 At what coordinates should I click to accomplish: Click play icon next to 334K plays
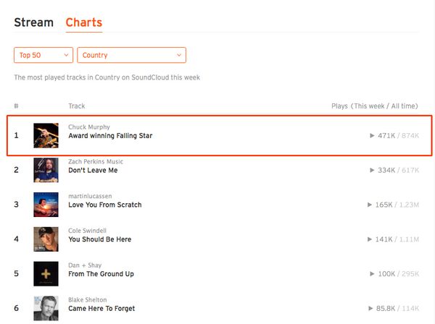(372, 170)
